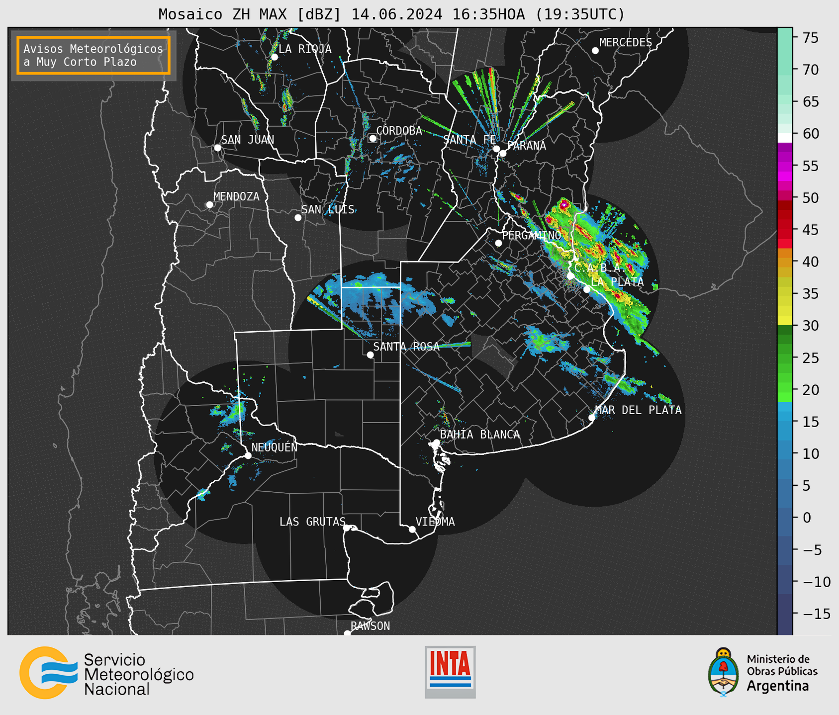Click the NEUQUÉN city marker dot
Image resolution: width=839 pixels, height=715 pixels.
pyautogui.click(x=248, y=455)
